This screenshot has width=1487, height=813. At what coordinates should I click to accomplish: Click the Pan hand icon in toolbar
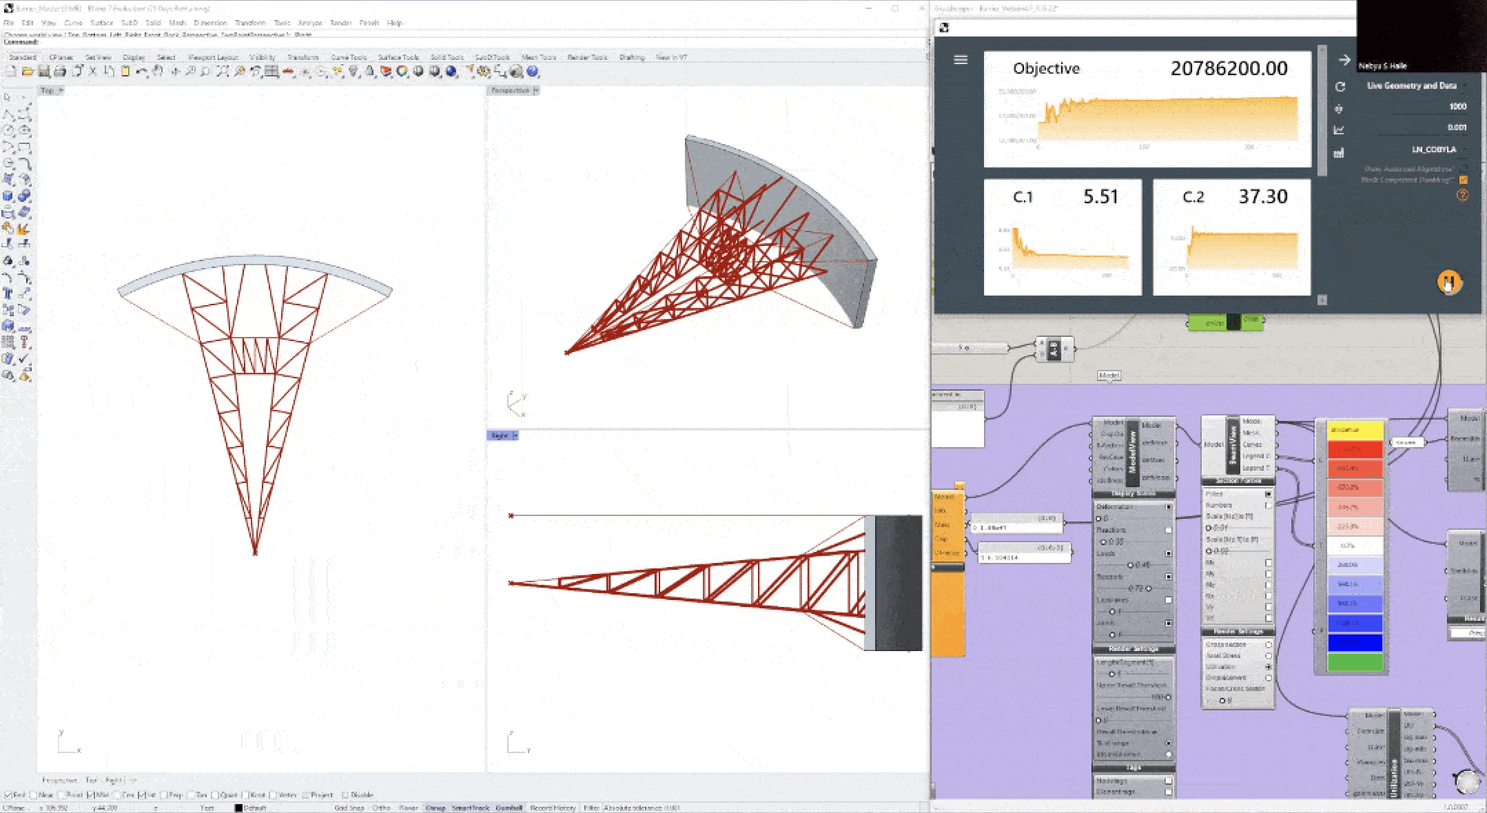point(158,72)
